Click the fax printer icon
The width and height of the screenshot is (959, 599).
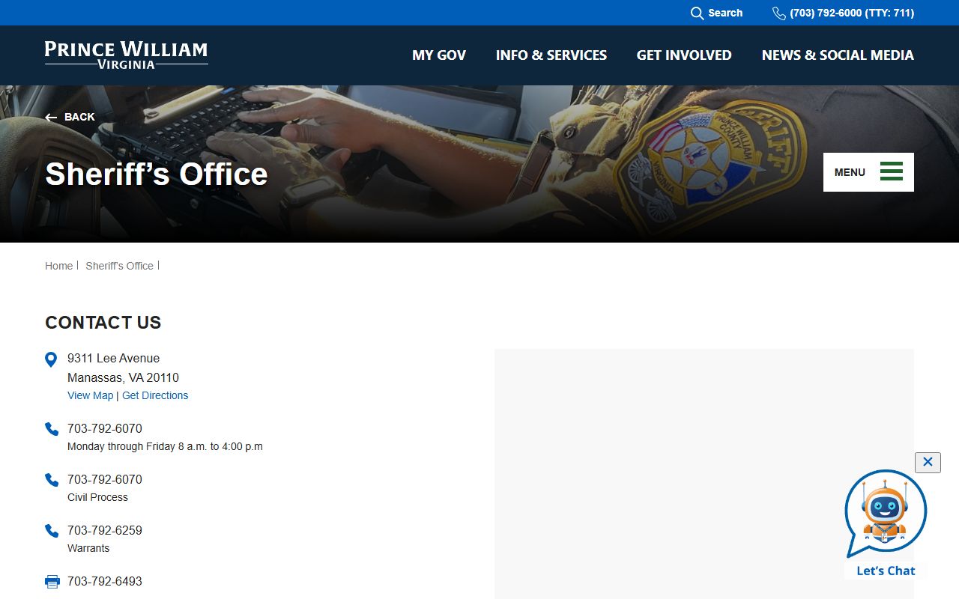tap(52, 582)
